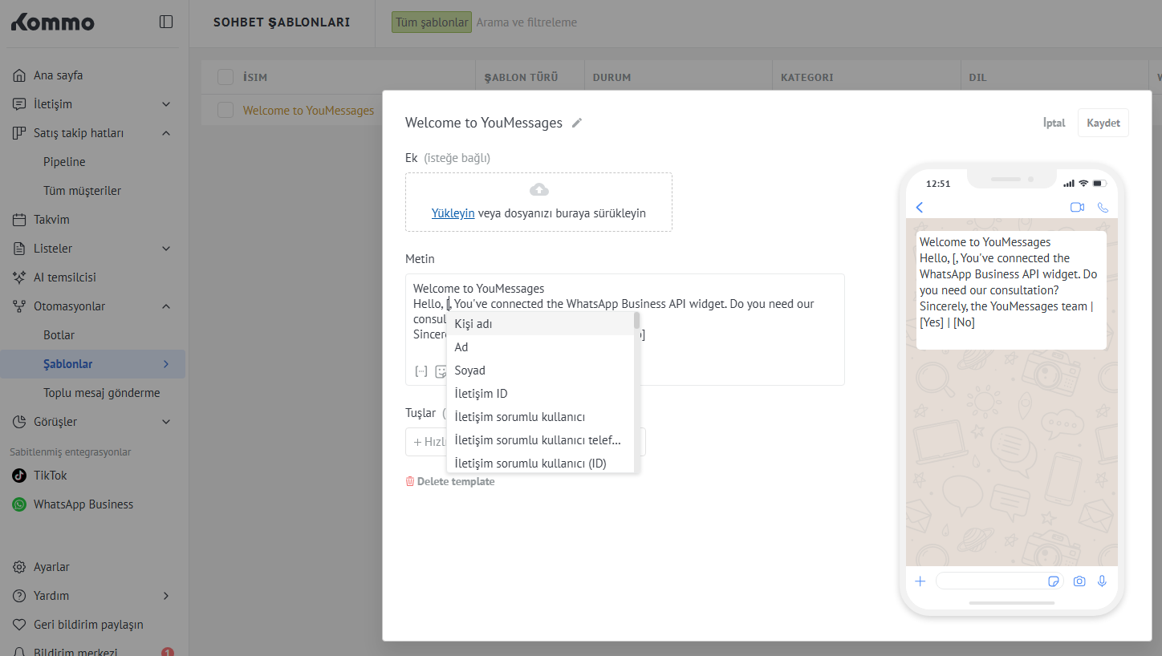Expand the Görüşler sidebar section

166,422
